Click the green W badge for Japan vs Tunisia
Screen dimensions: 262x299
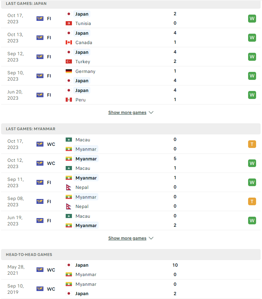click(x=252, y=18)
